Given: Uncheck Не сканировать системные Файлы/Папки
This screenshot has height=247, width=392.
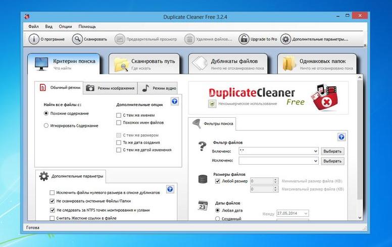Looking at the screenshot, I should click(52, 201).
